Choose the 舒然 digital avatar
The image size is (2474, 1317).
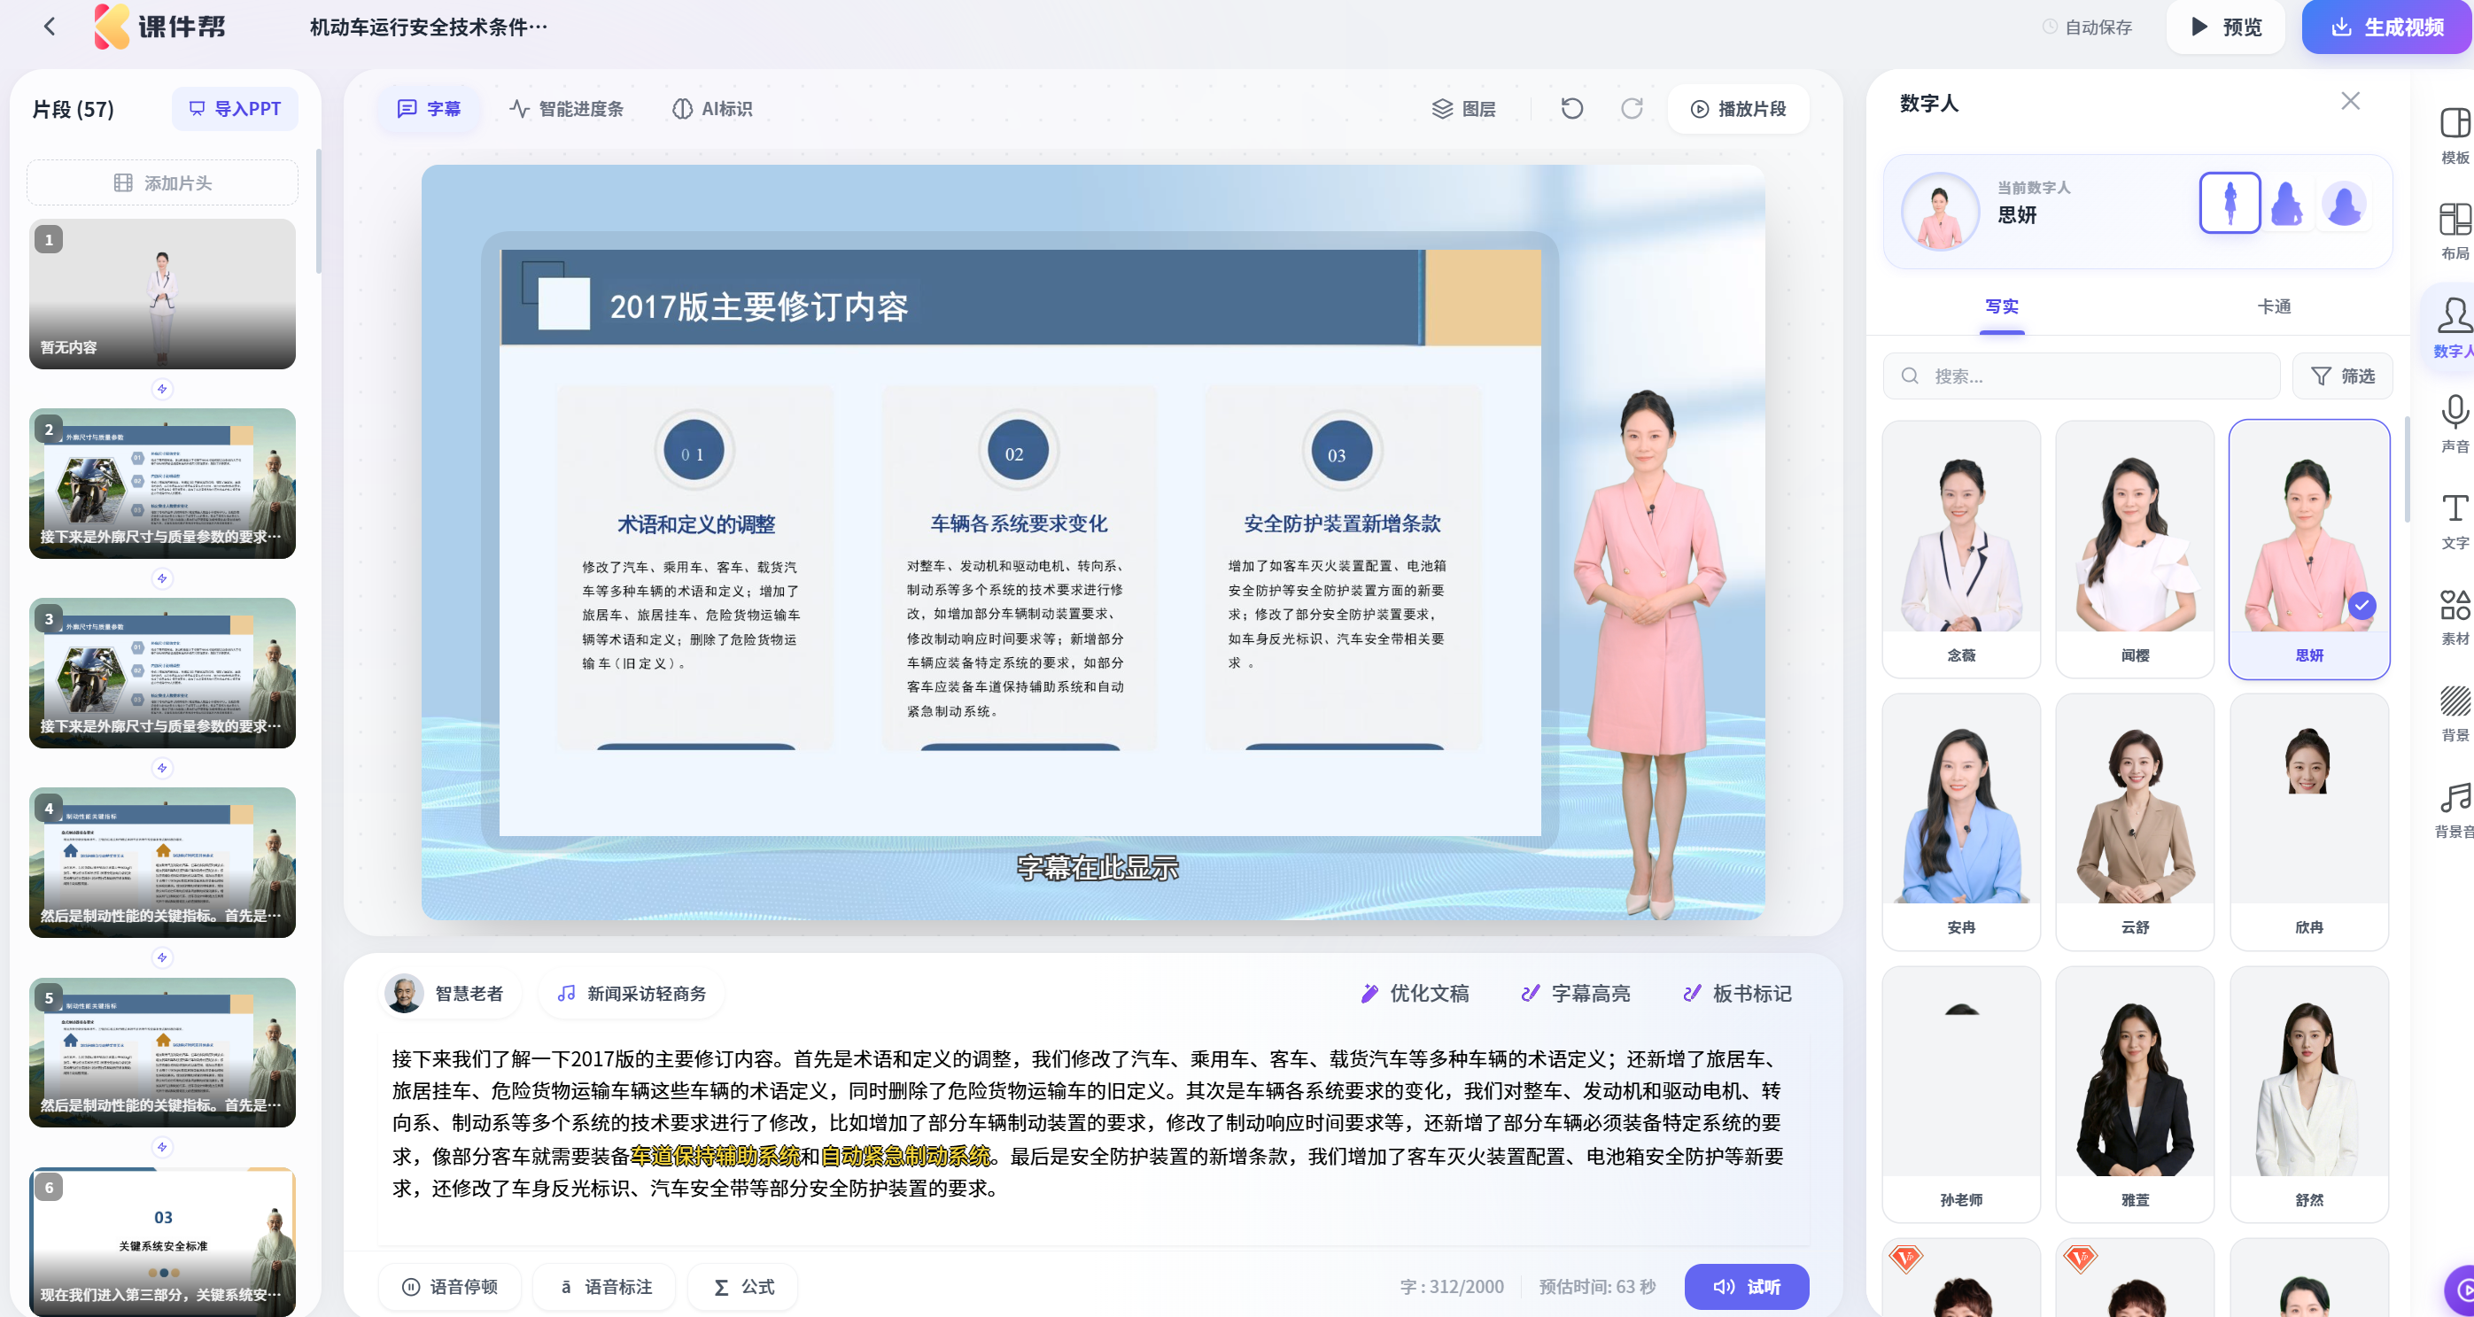2309,1094
